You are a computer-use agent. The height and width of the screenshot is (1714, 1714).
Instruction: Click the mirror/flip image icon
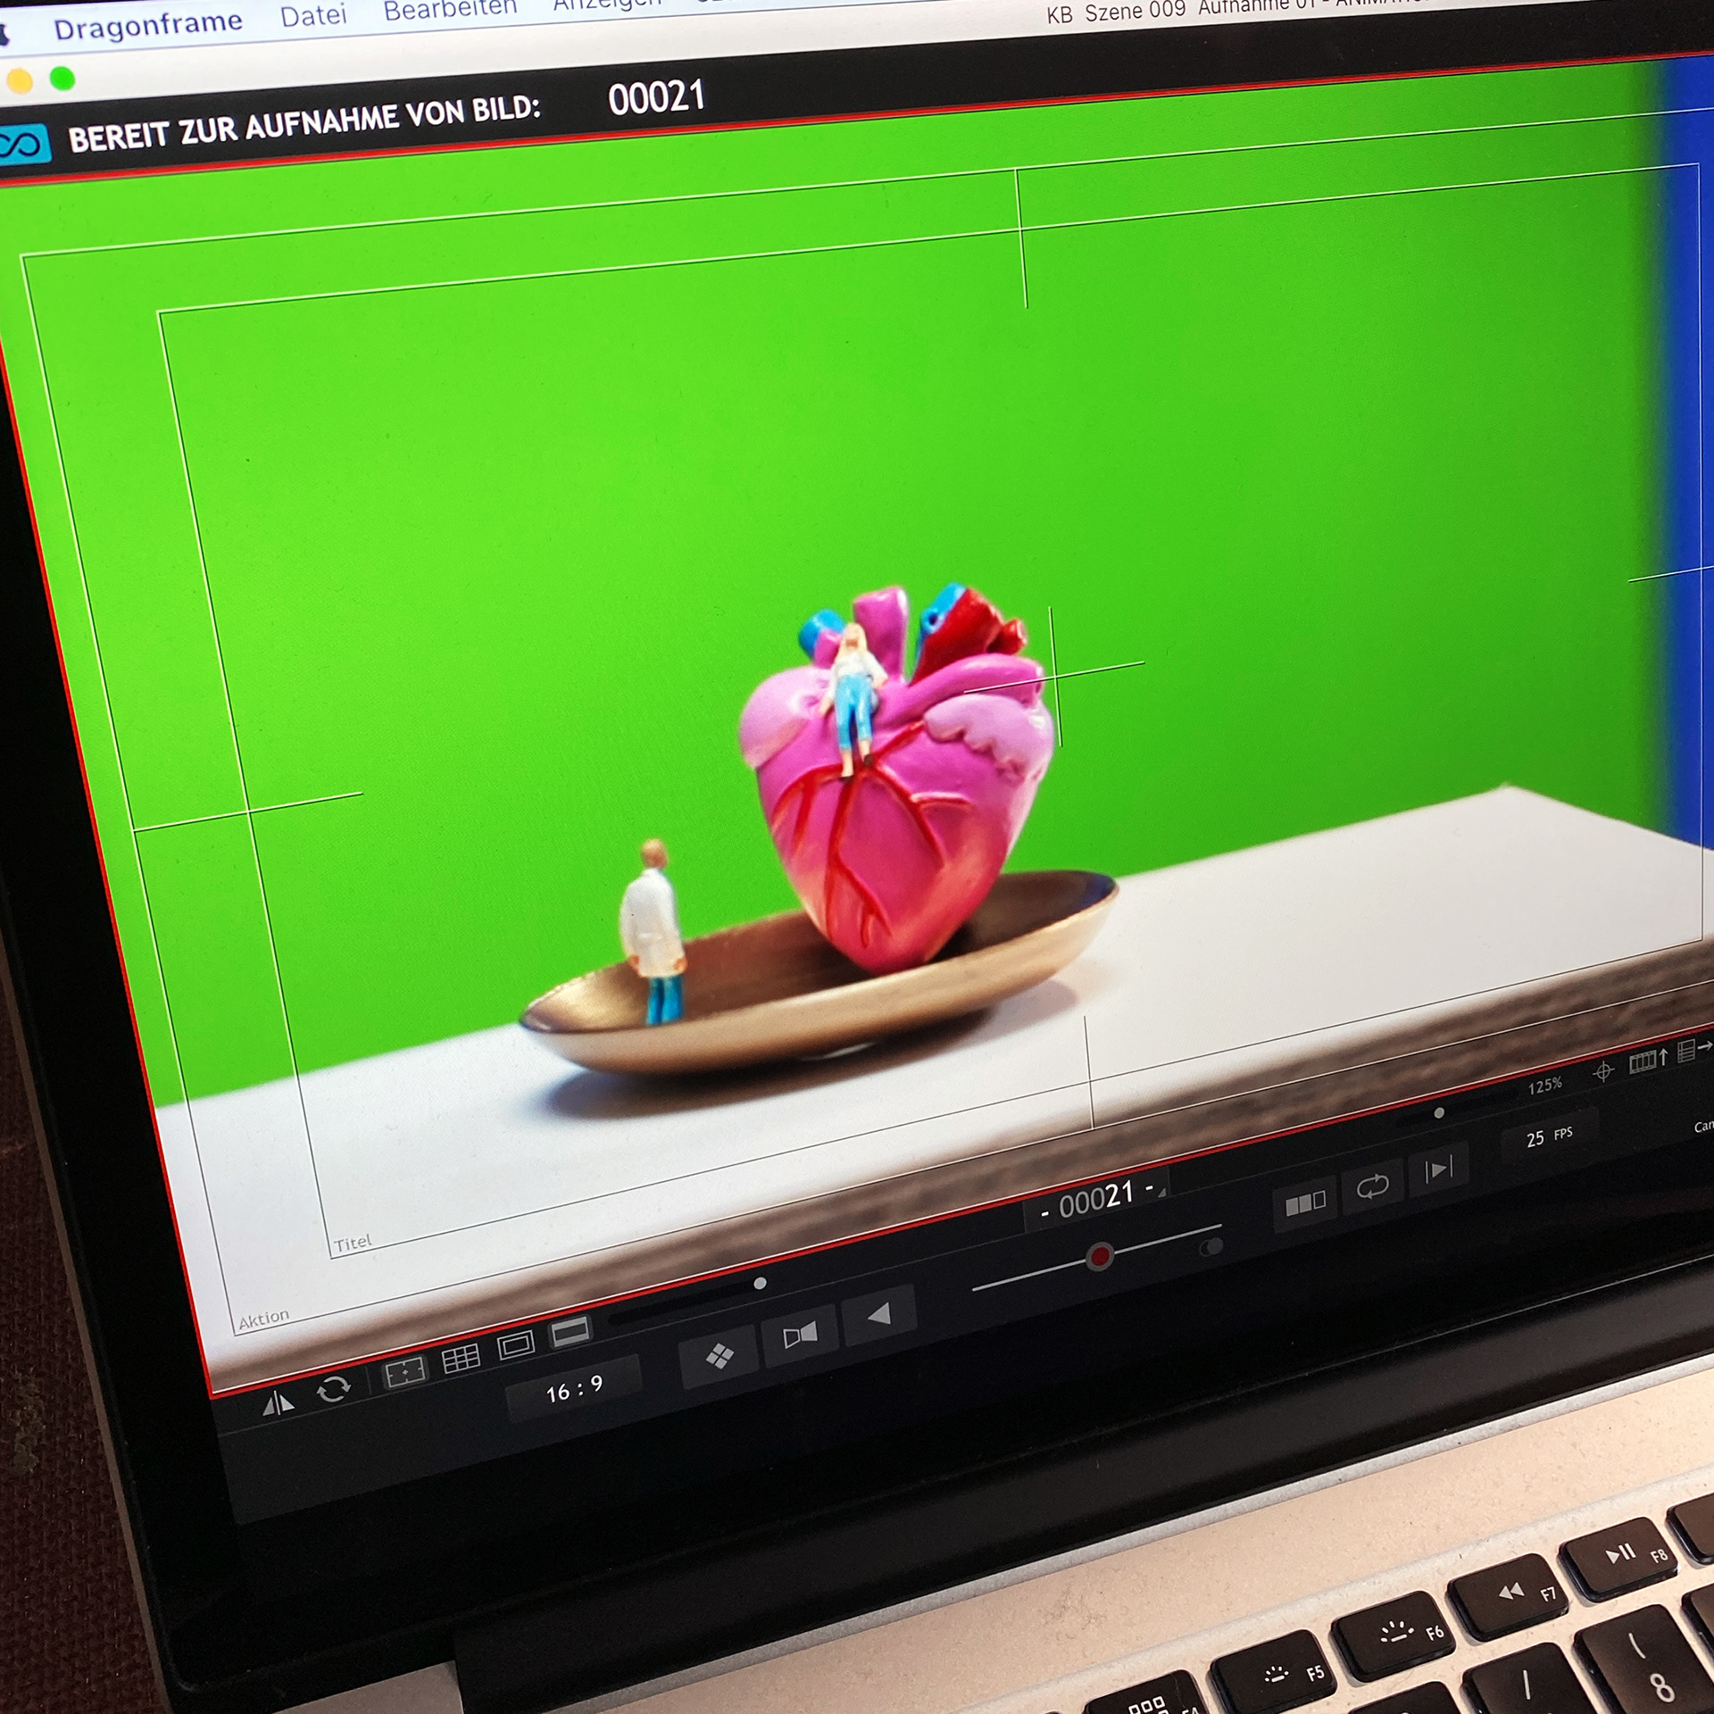click(278, 1404)
